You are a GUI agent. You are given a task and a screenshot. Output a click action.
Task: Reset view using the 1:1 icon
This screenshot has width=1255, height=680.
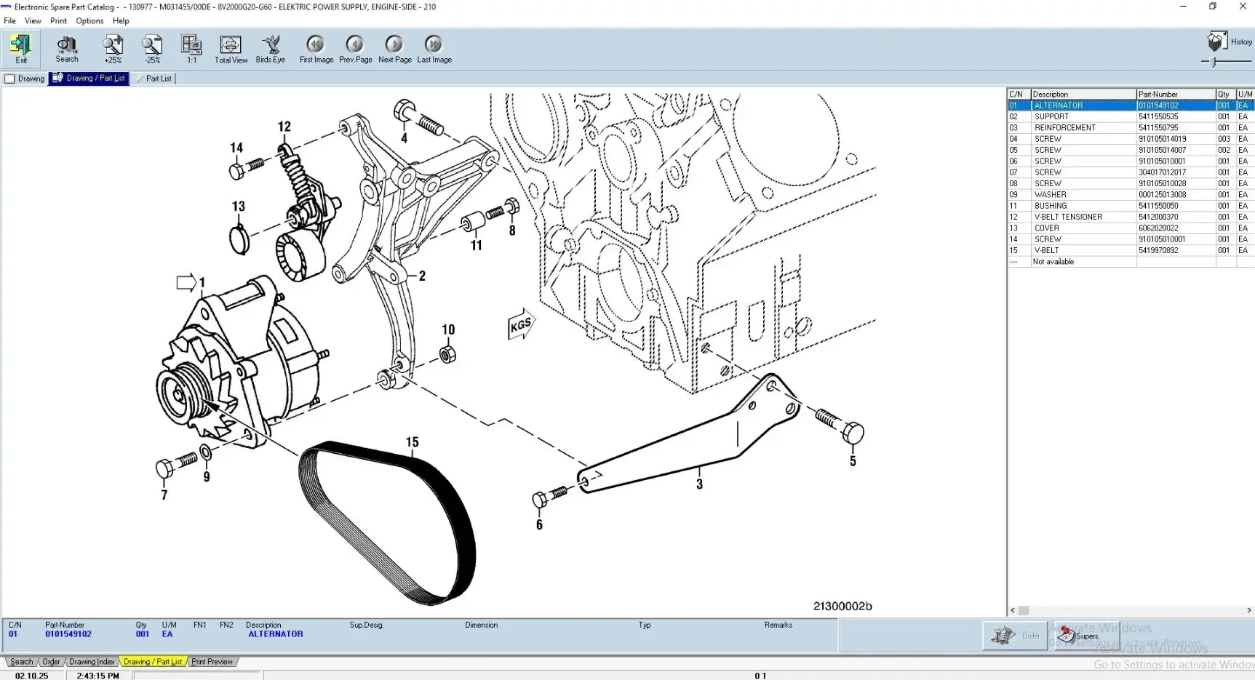[x=191, y=48]
